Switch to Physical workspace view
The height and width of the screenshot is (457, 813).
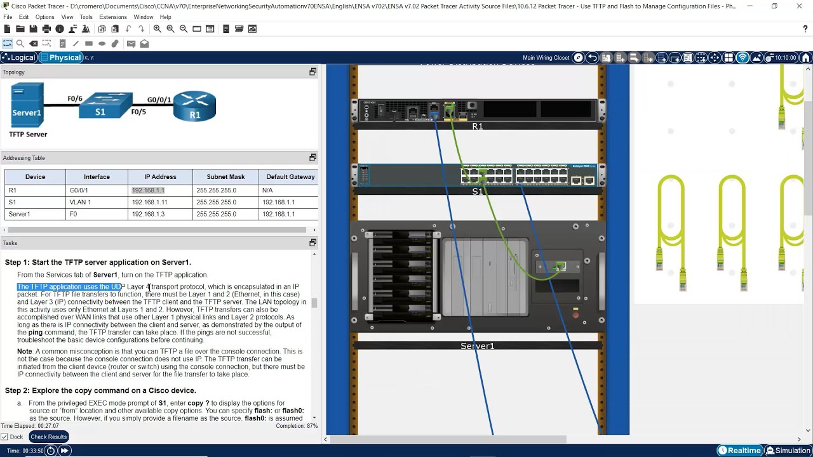tap(60, 58)
